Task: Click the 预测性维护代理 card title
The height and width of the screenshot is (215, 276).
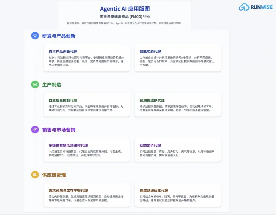Action: [152, 100]
